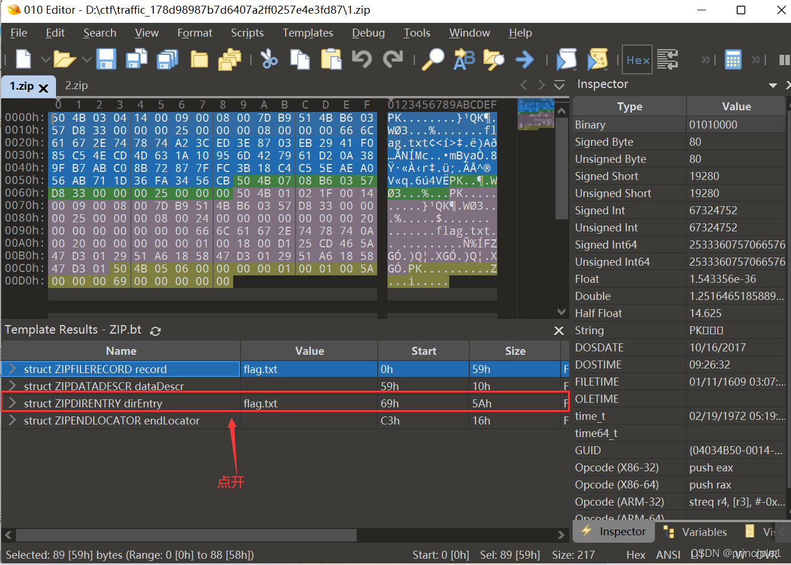Expand struct ZIPDIRENTRY dirEntry row
791x565 pixels.
tap(13, 403)
